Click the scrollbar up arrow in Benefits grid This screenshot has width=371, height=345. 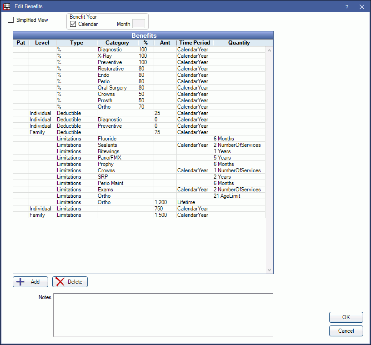point(269,50)
